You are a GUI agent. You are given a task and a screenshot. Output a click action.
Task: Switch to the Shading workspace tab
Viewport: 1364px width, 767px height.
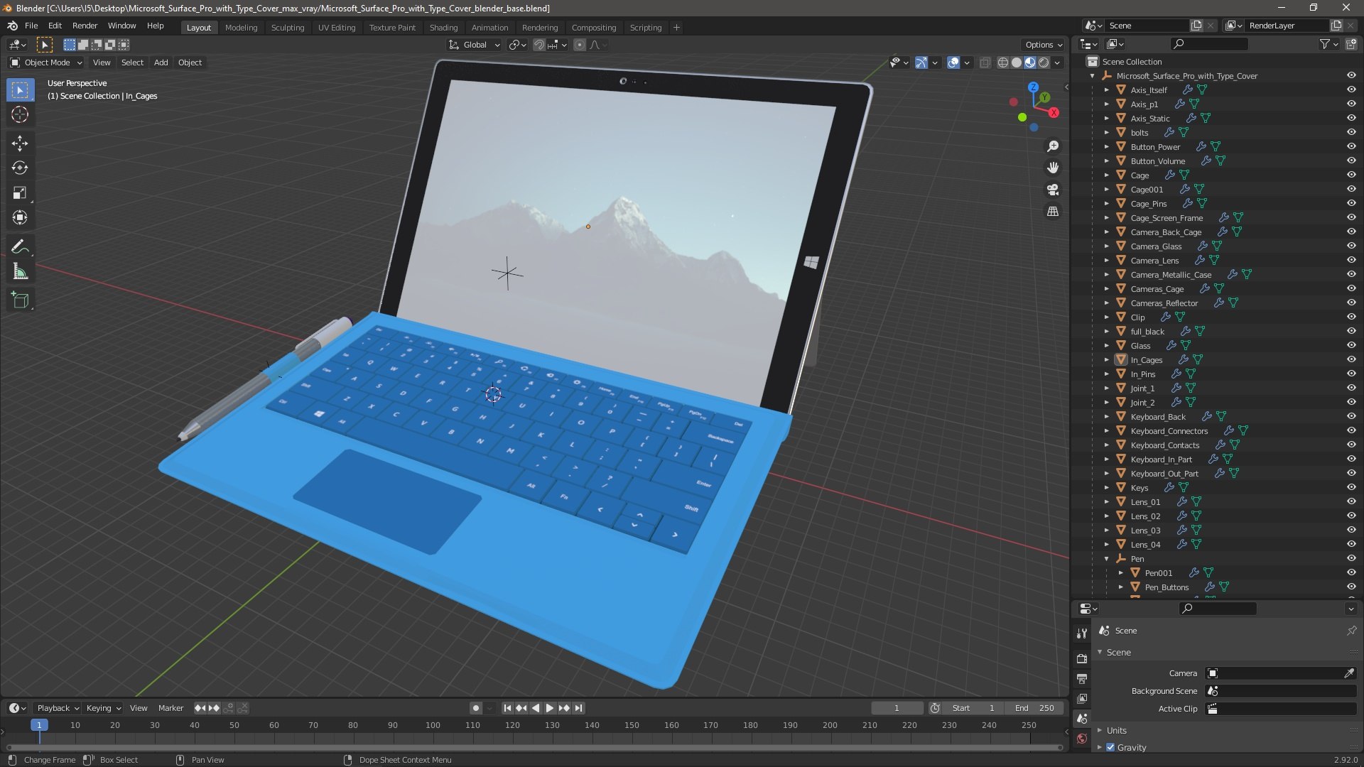point(443,28)
